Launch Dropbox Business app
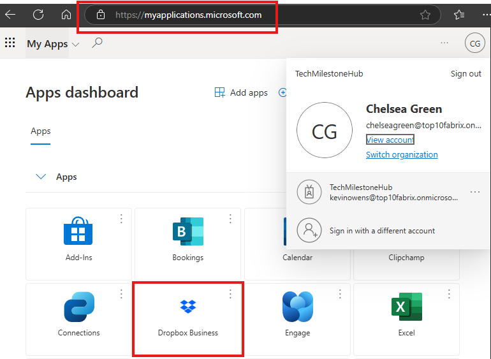The height and width of the screenshot is (359, 491). coord(188,319)
